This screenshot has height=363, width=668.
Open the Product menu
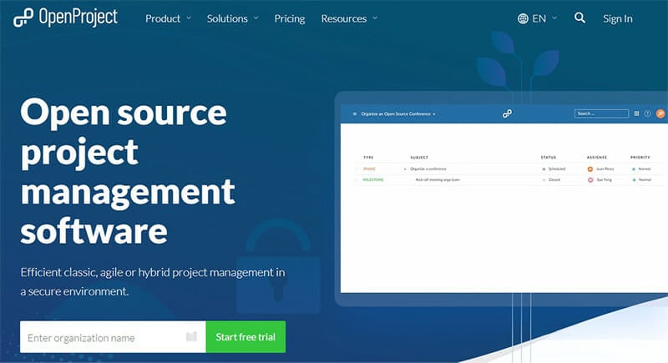[x=163, y=18]
